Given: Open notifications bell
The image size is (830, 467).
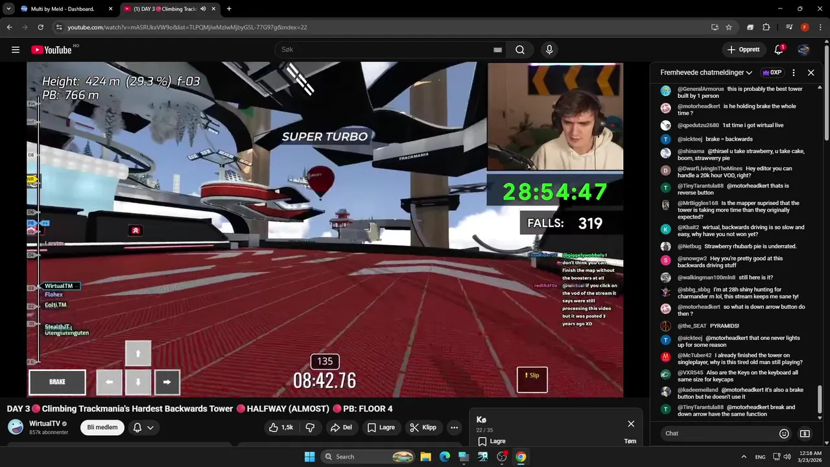Looking at the screenshot, I should point(779,50).
